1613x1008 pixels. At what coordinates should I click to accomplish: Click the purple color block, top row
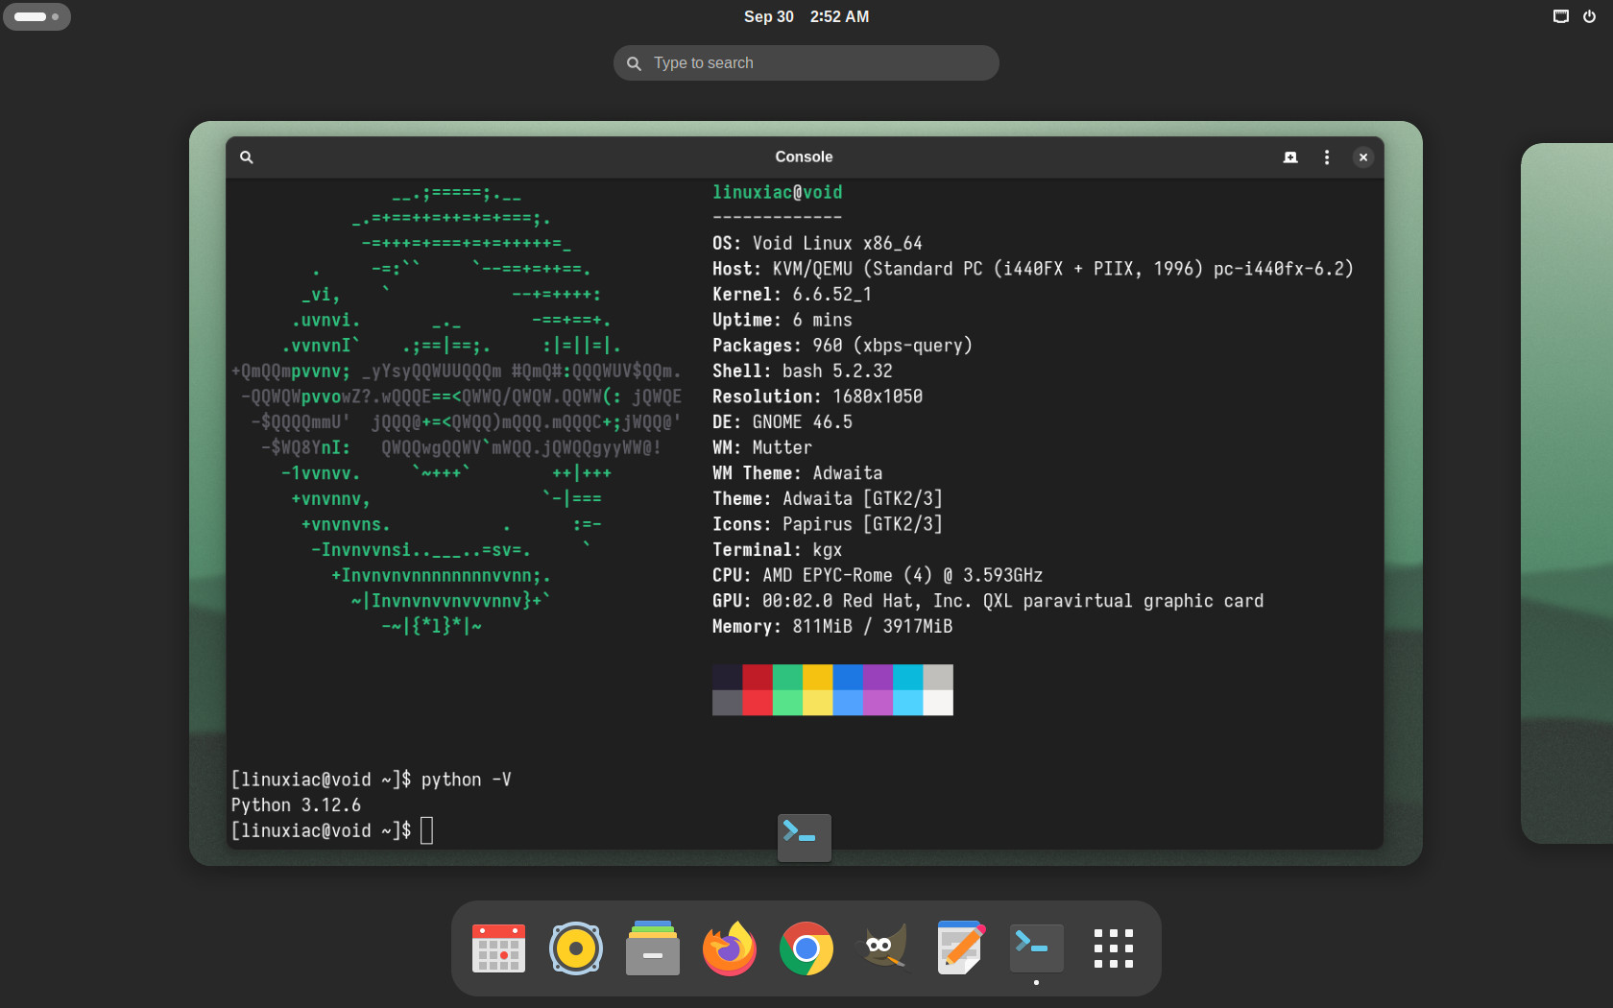878,677
